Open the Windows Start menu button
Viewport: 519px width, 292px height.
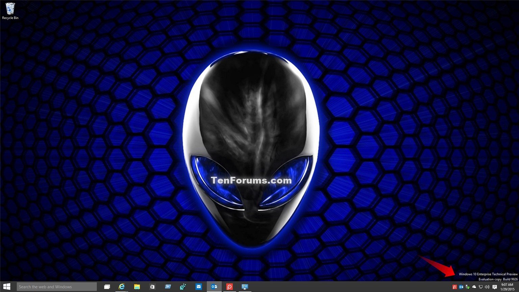coord(7,287)
